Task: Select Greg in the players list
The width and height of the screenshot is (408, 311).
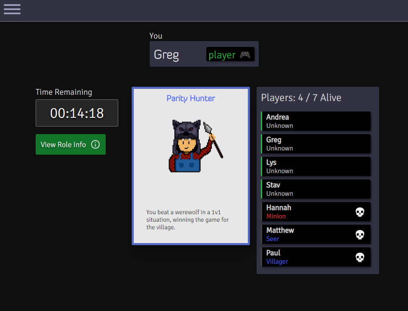Action: 315,144
